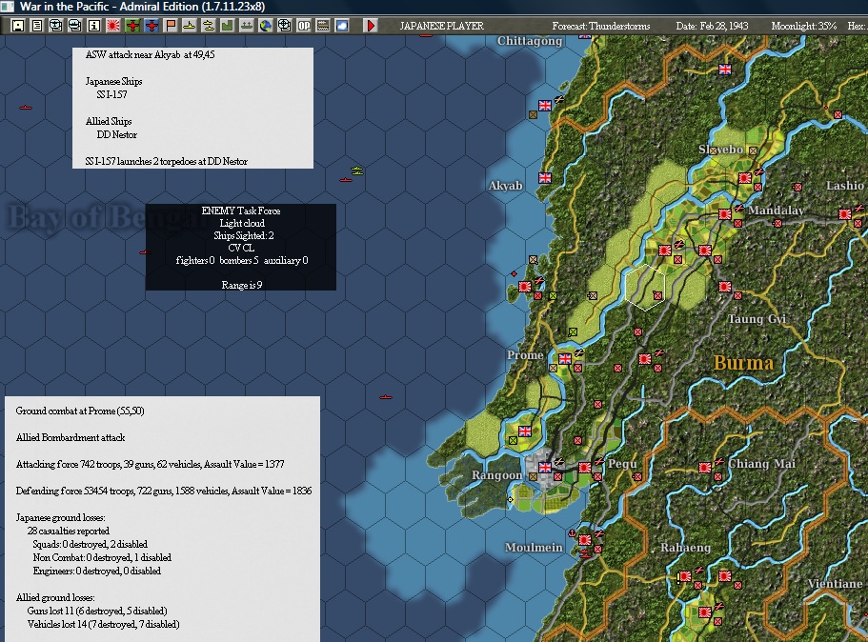Screen dimensions: 868x642
Task: Click the 'Date: Feb 28, 1943' text
Action: (x=712, y=26)
